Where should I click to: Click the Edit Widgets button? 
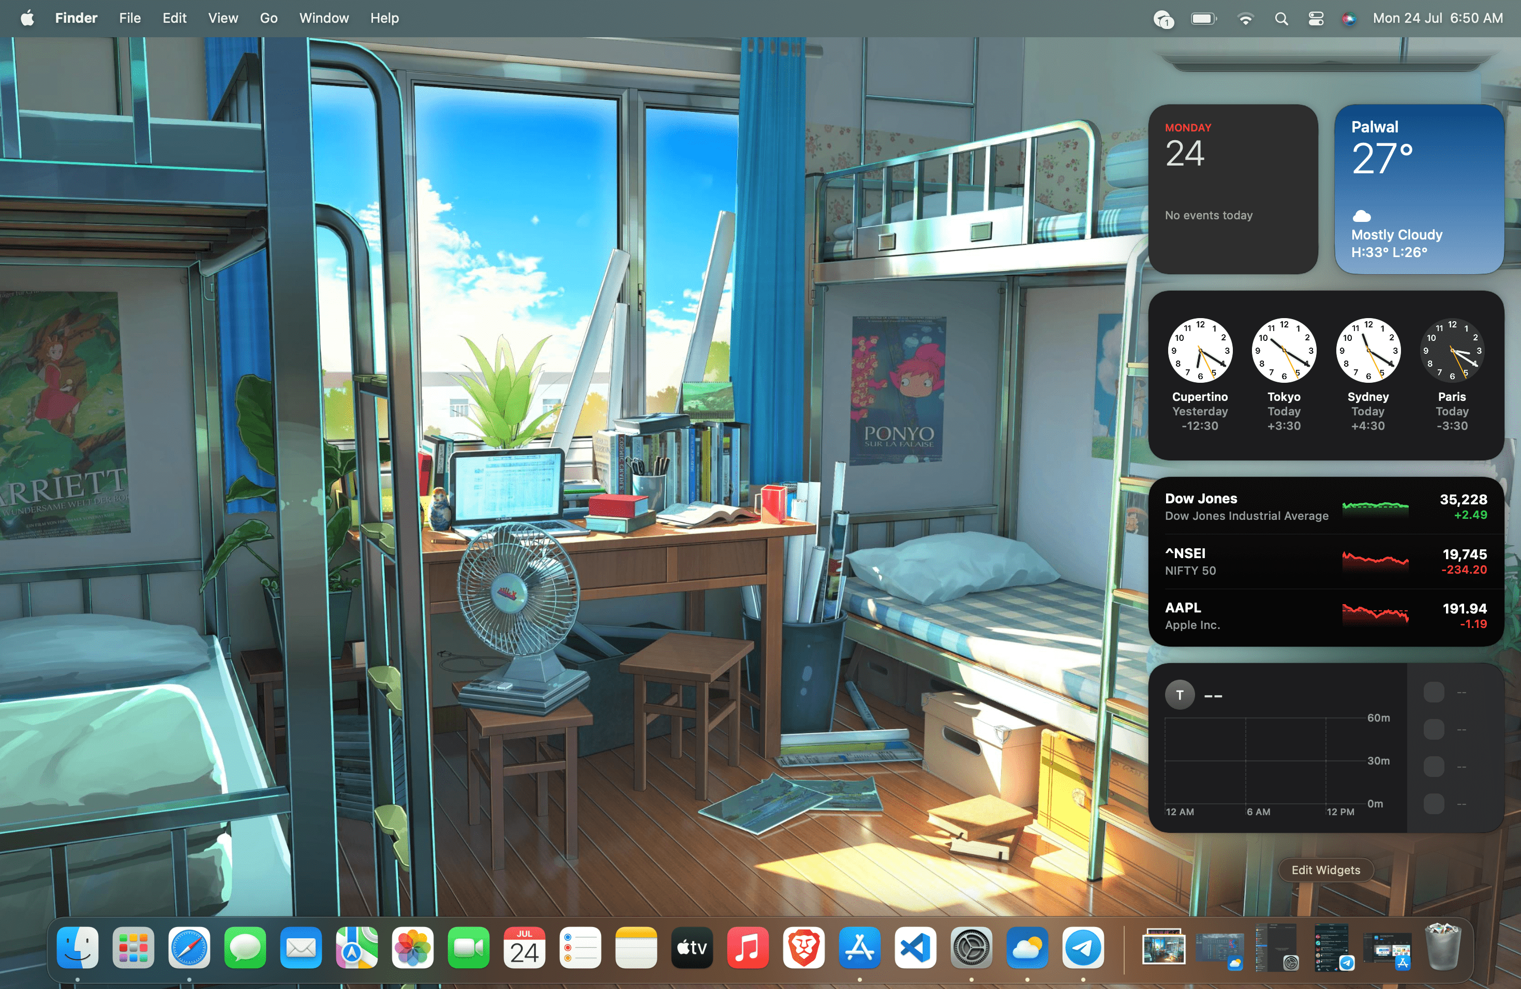[x=1325, y=870]
